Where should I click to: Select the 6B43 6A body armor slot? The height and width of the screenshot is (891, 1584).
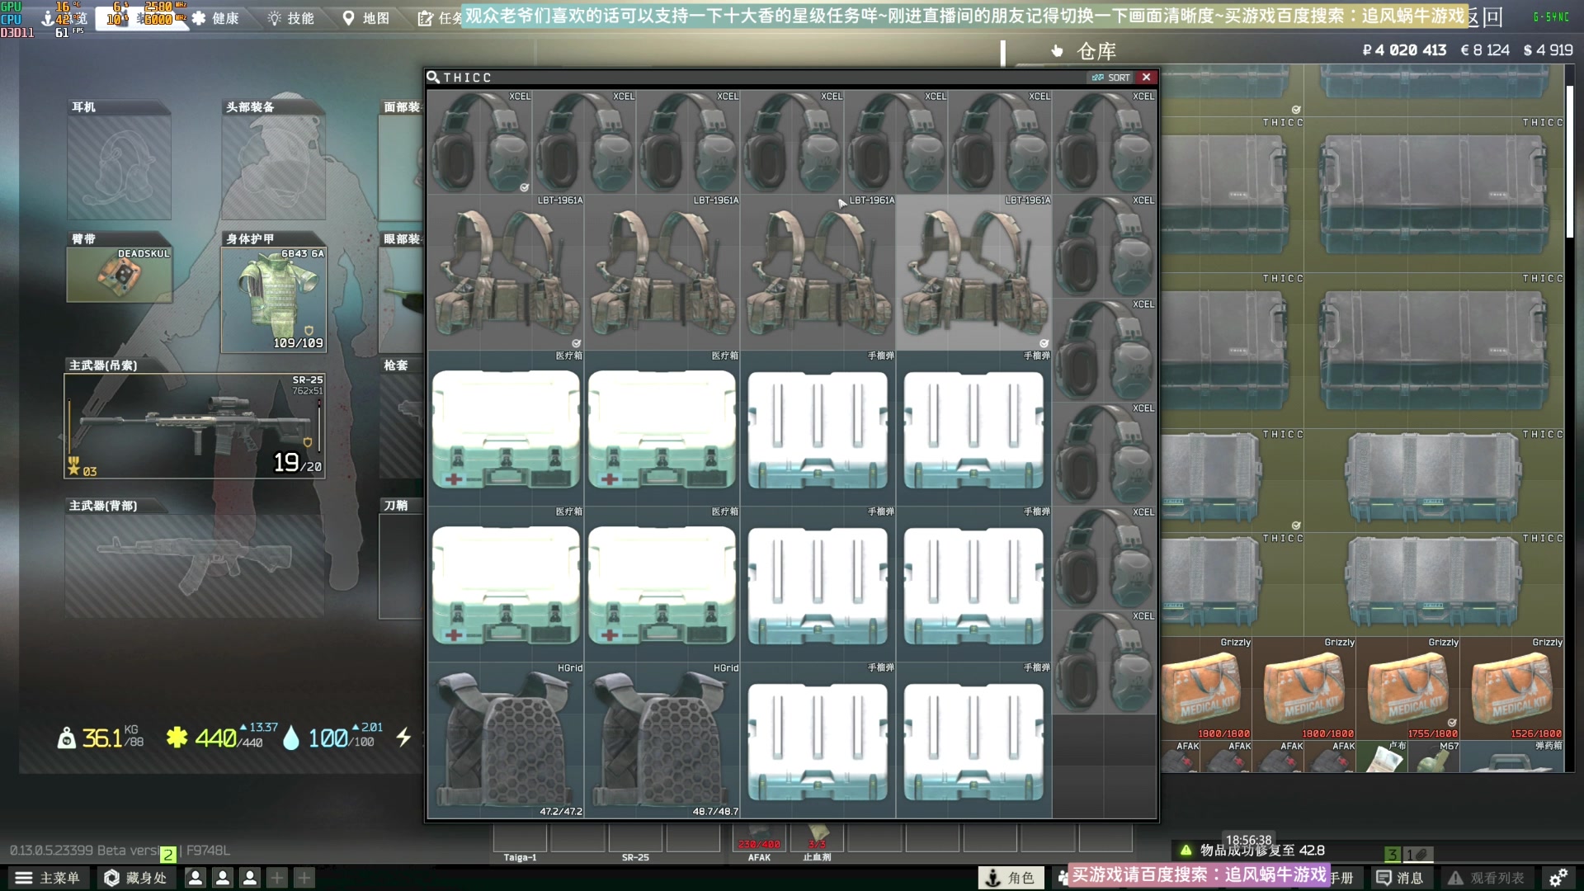274,300
